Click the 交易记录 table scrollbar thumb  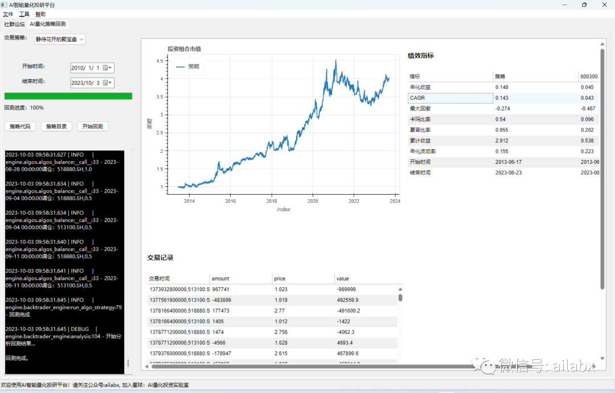click(x=400, y=297)
